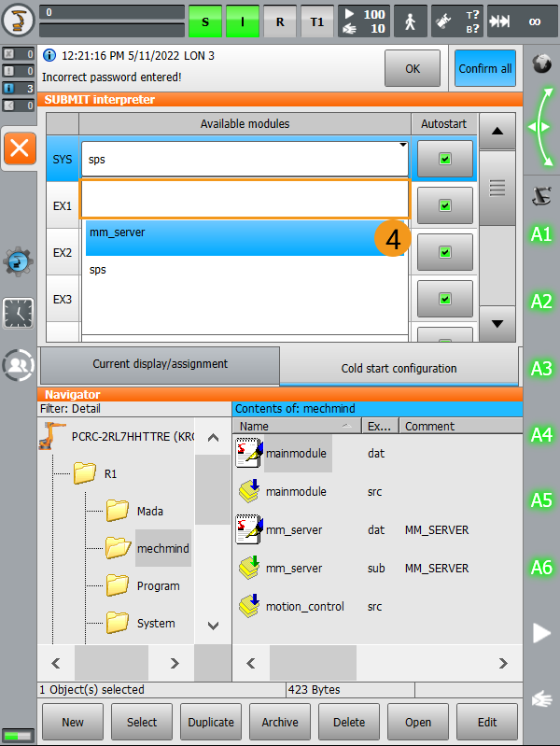This screenshot has height=746, width=560.
Task: Sort file list by Name column
Action: coord(297,427)
